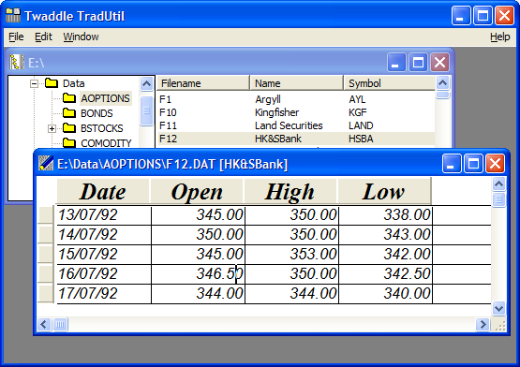Select file F1 in the list
The width and height of the screenshot is (520, 367).
[x=165, y=99]
